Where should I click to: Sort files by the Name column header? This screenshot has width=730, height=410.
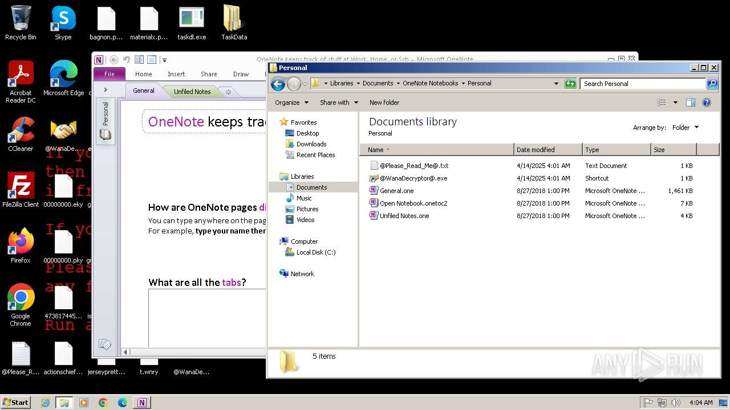[x=436, y=150]
